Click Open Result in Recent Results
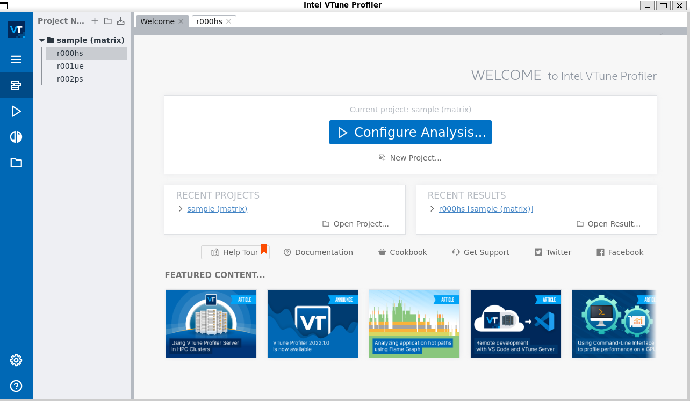The image size is (690, 401). tap(608, 224)
